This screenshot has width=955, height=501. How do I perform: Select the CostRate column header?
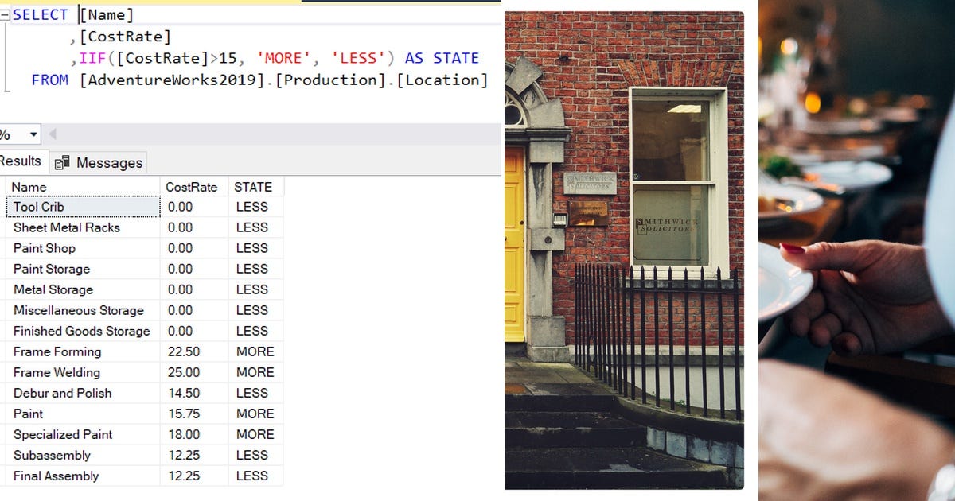point(191,186)
